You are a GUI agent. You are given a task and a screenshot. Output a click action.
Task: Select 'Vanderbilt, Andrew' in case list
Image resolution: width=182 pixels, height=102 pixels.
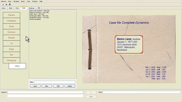tap(39, 18)
